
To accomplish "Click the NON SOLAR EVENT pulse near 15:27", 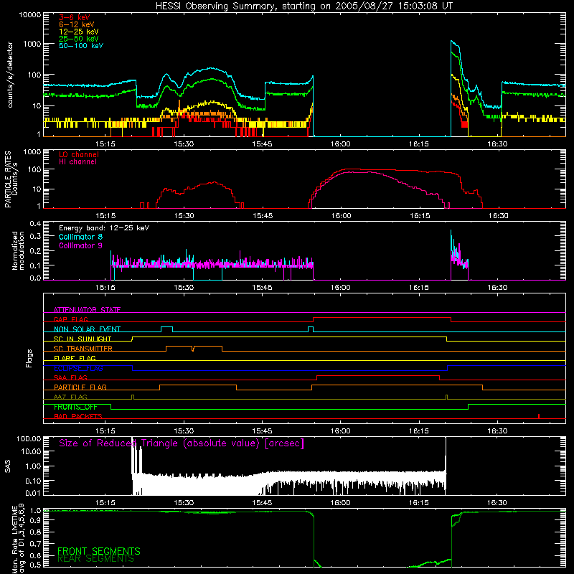I will click(x=167, y=329).
